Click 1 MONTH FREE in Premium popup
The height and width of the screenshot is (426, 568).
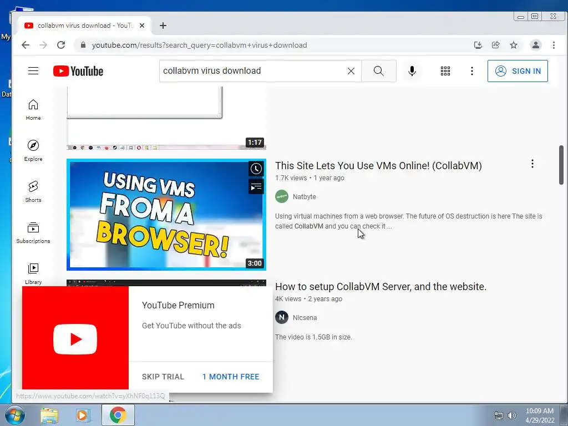tap(231, 377)
